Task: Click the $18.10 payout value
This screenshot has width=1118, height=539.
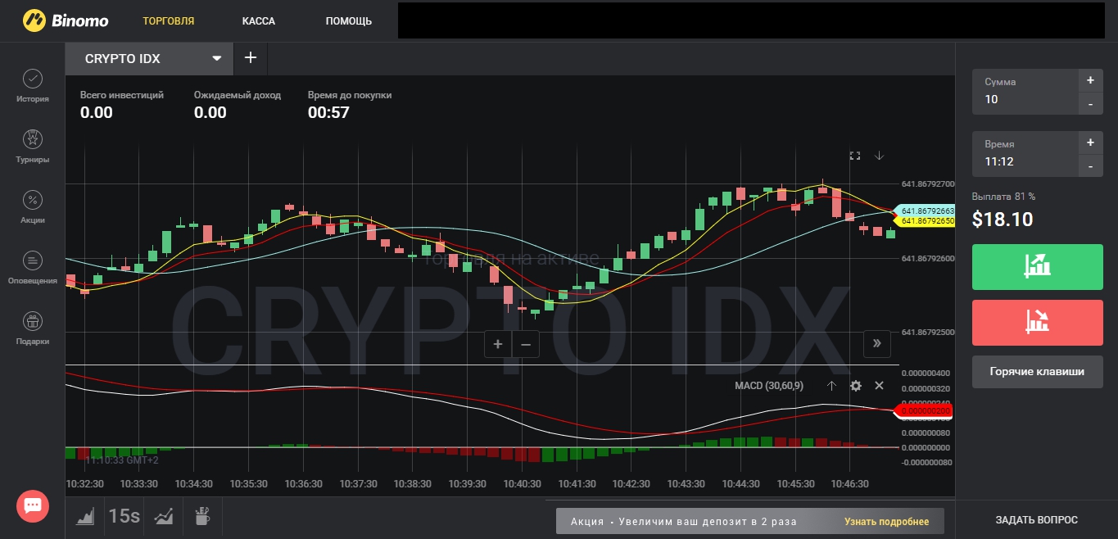Action: click(1003, 220)
